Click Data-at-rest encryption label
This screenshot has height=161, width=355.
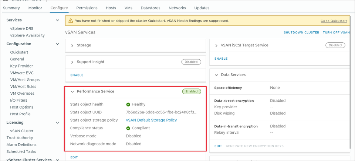[234, 101]
